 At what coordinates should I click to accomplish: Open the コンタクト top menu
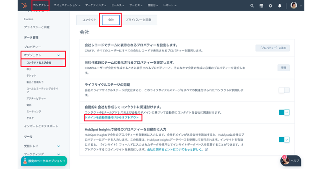pyautogui.click(x=41, y=5)
